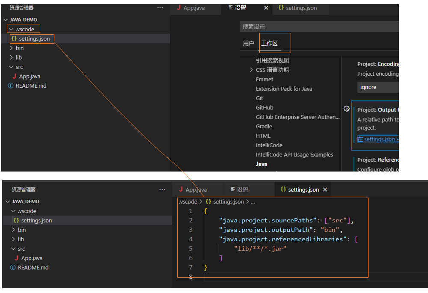Switch to the 工作区 settings scope tab
Viewport: 428px width, 293px height.
270,43
